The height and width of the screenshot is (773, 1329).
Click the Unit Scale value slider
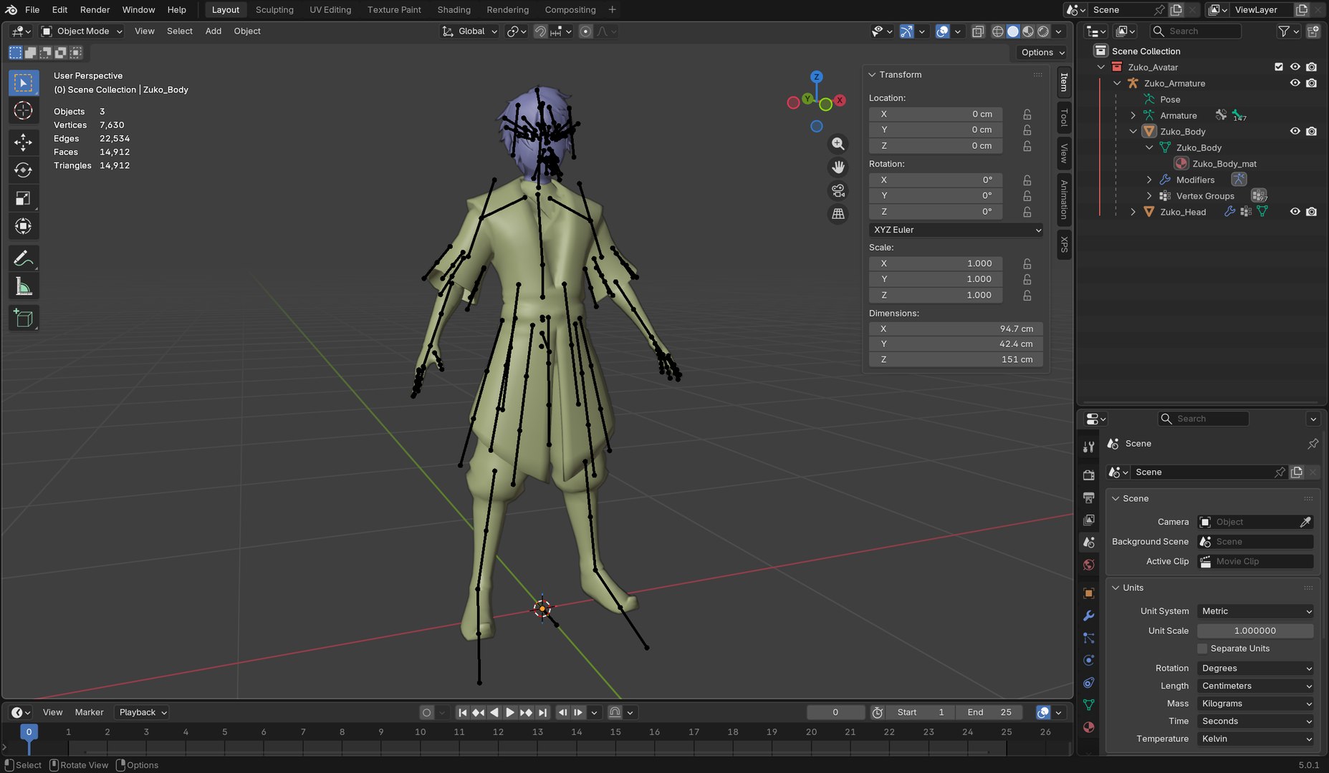coord(1255,631)
